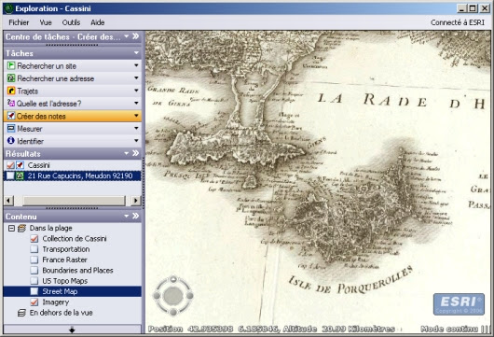Click the Exploration application globe icon

(9, 8)
